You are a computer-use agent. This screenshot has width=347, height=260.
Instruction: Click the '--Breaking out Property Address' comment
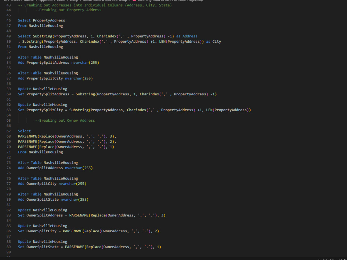coord(68,10)
